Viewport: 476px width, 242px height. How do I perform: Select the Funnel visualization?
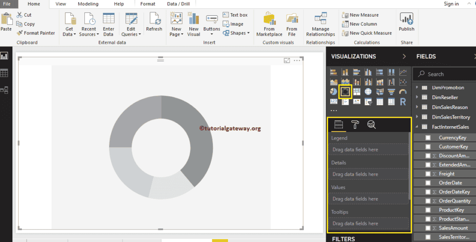point(391,91)
